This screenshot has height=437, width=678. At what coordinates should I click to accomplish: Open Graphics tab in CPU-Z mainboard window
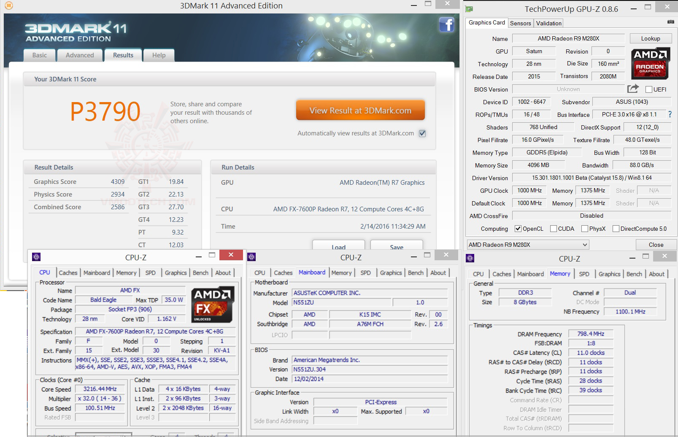pyautogui.click(x=391, y=273)
